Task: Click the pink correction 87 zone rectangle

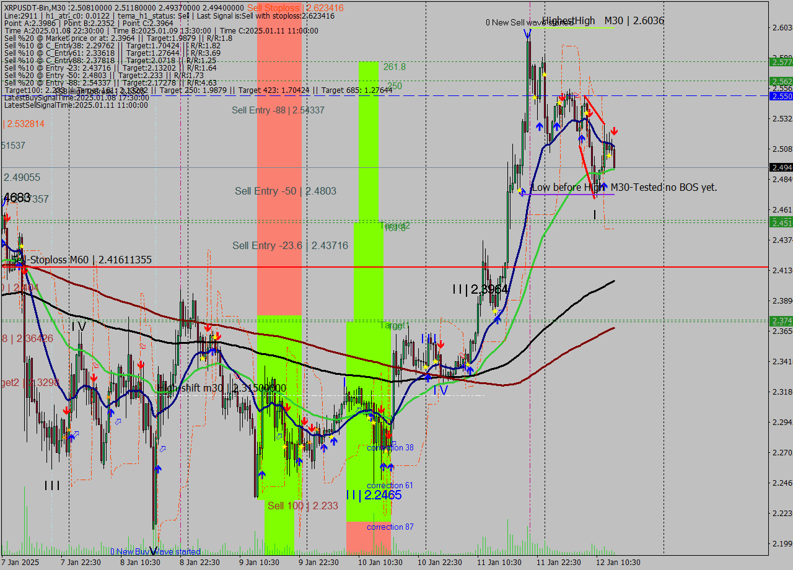Action: click(x=369, y=538)
